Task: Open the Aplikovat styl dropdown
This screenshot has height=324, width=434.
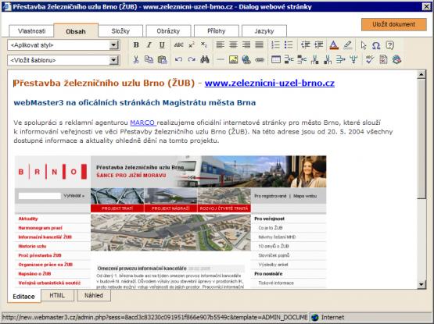Action: (113, 45)
